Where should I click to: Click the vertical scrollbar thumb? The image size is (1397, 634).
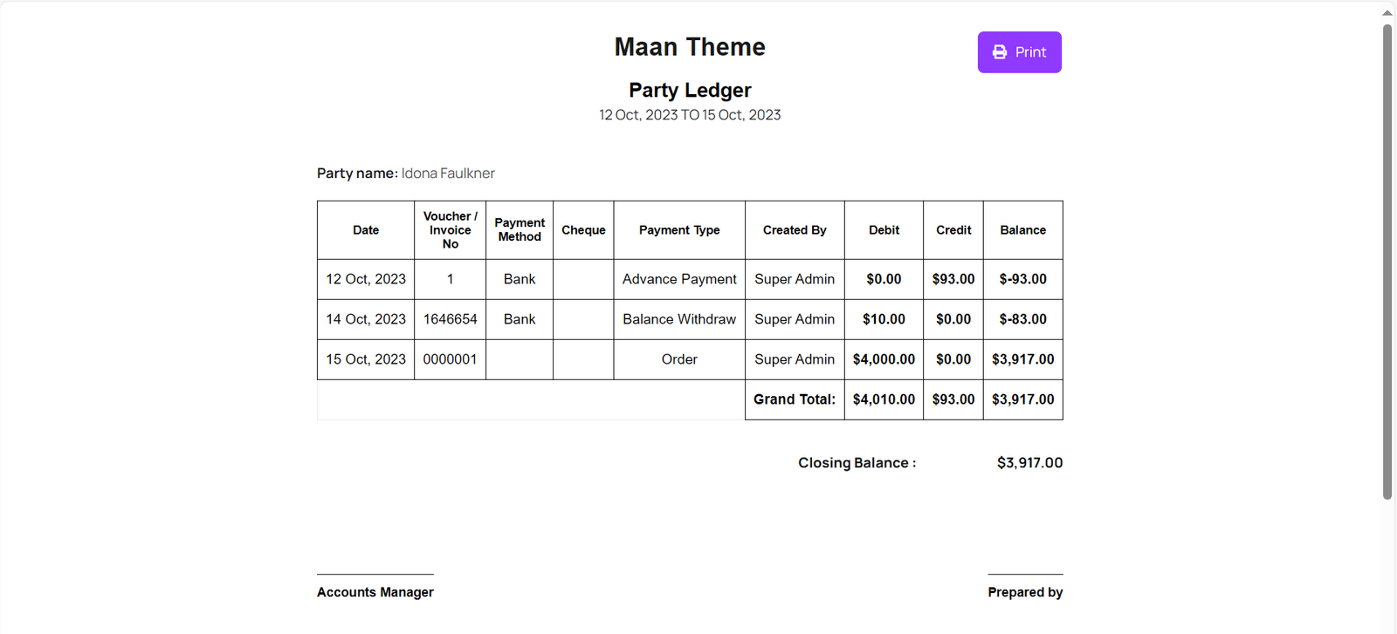click(x=1387, y=262)
